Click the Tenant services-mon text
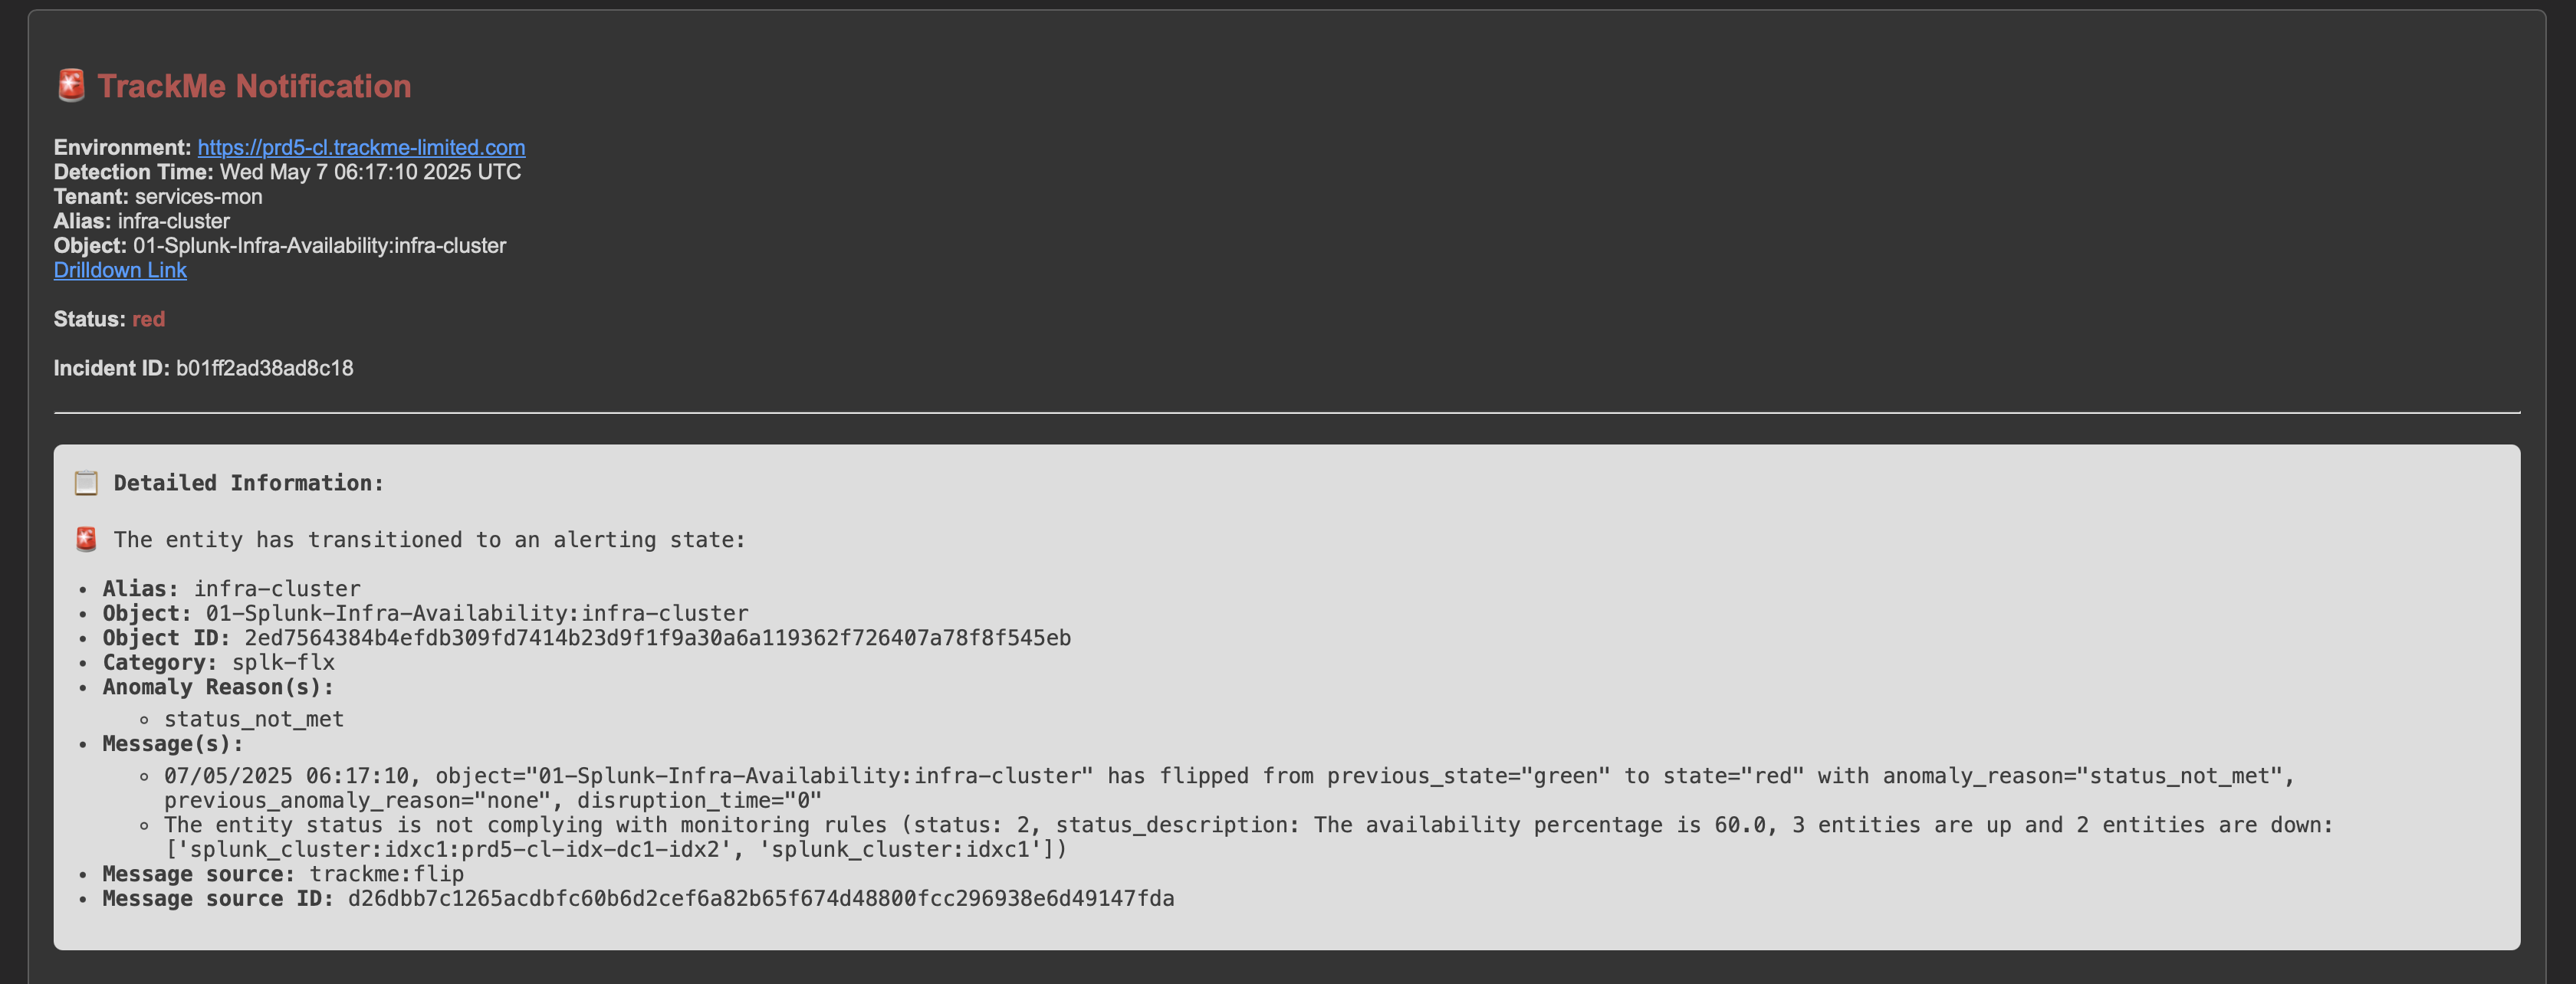The image size is (2576, 984). coord(158,197)
